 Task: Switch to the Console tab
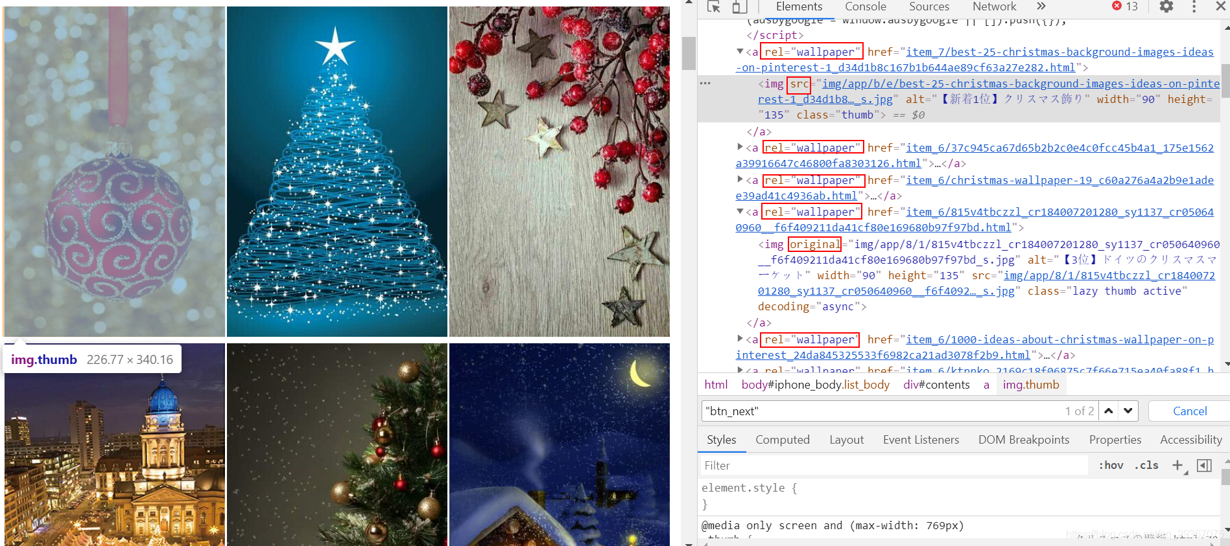[865, 6]
